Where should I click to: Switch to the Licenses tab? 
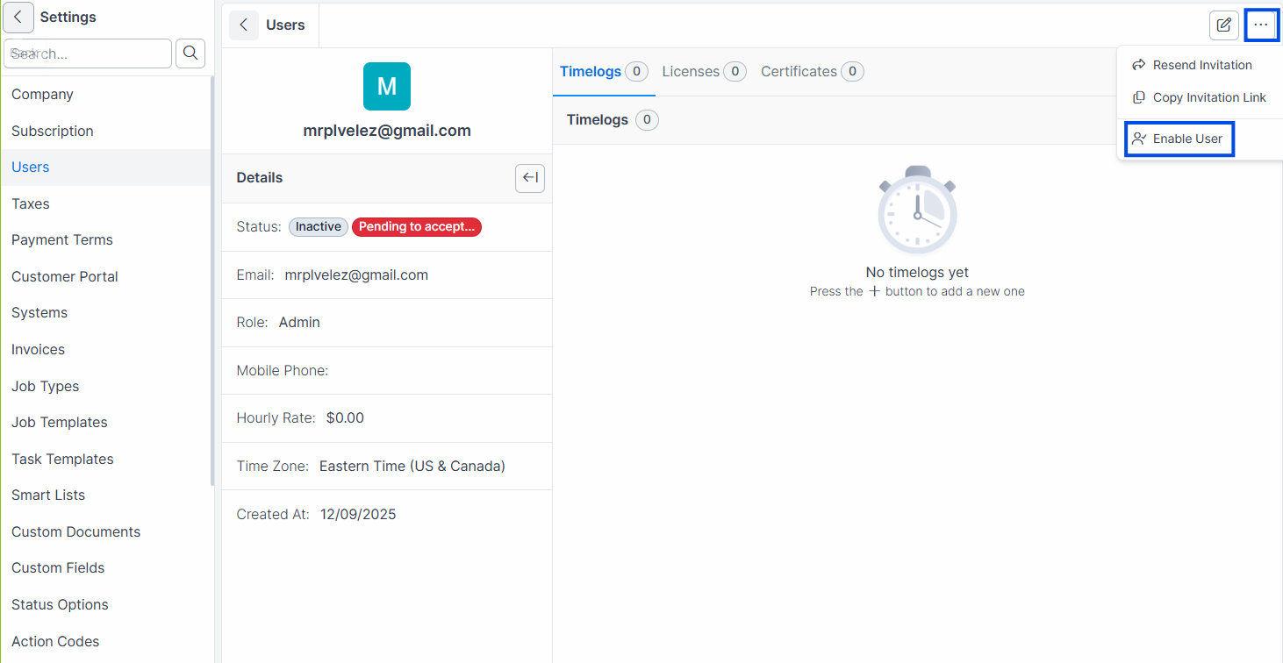704,72
